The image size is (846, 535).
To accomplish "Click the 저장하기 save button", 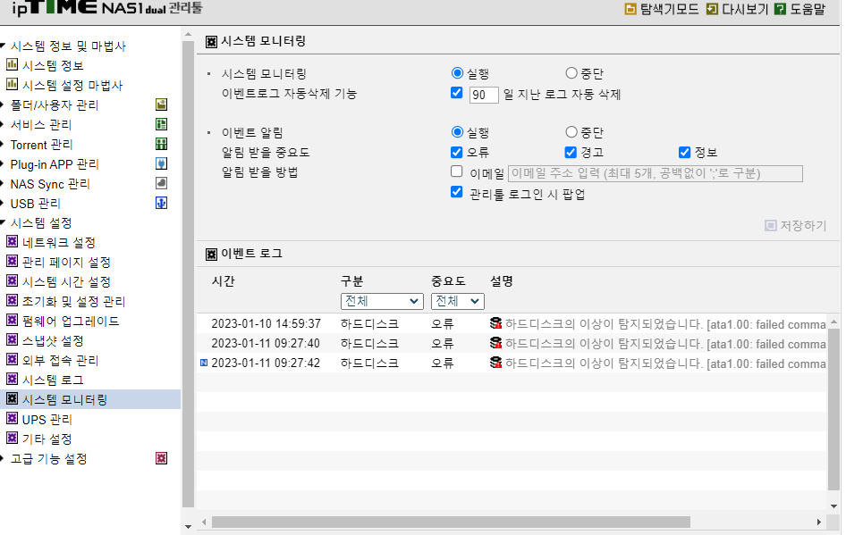I will pos(796,225).
